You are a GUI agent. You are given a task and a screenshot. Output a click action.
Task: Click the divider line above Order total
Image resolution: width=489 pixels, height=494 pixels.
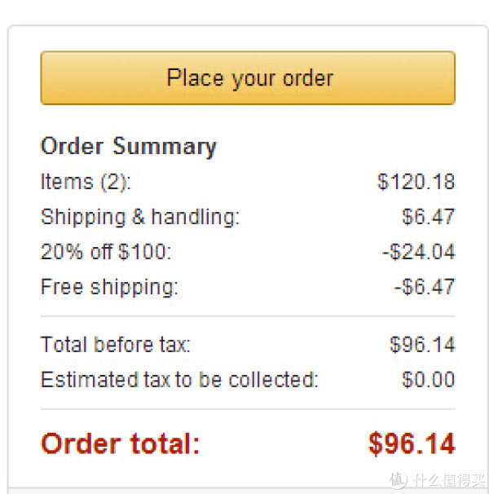tap(248, 409)
